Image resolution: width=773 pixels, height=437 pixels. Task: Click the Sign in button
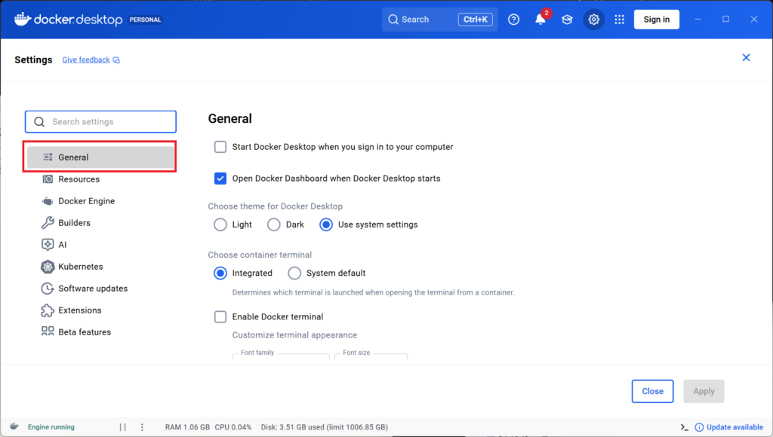656,19
